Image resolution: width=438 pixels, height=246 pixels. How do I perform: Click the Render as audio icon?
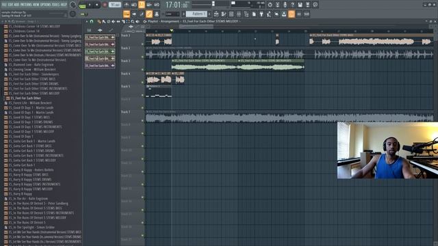tap(307, 5)
